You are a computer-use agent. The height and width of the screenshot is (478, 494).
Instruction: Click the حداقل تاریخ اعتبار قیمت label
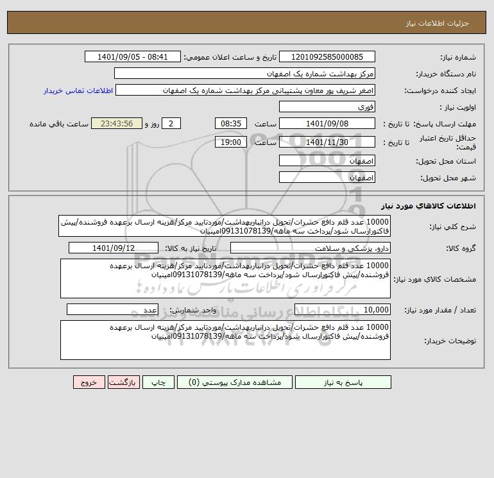[448, 142]
